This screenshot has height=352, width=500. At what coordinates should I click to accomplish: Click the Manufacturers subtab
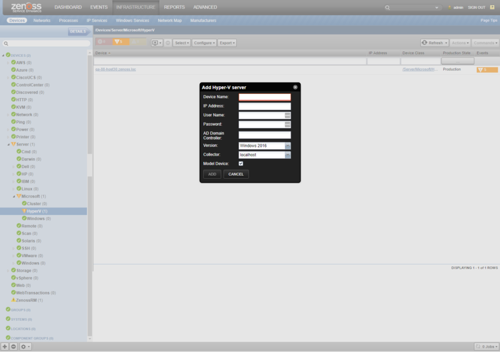coord(203,21)
